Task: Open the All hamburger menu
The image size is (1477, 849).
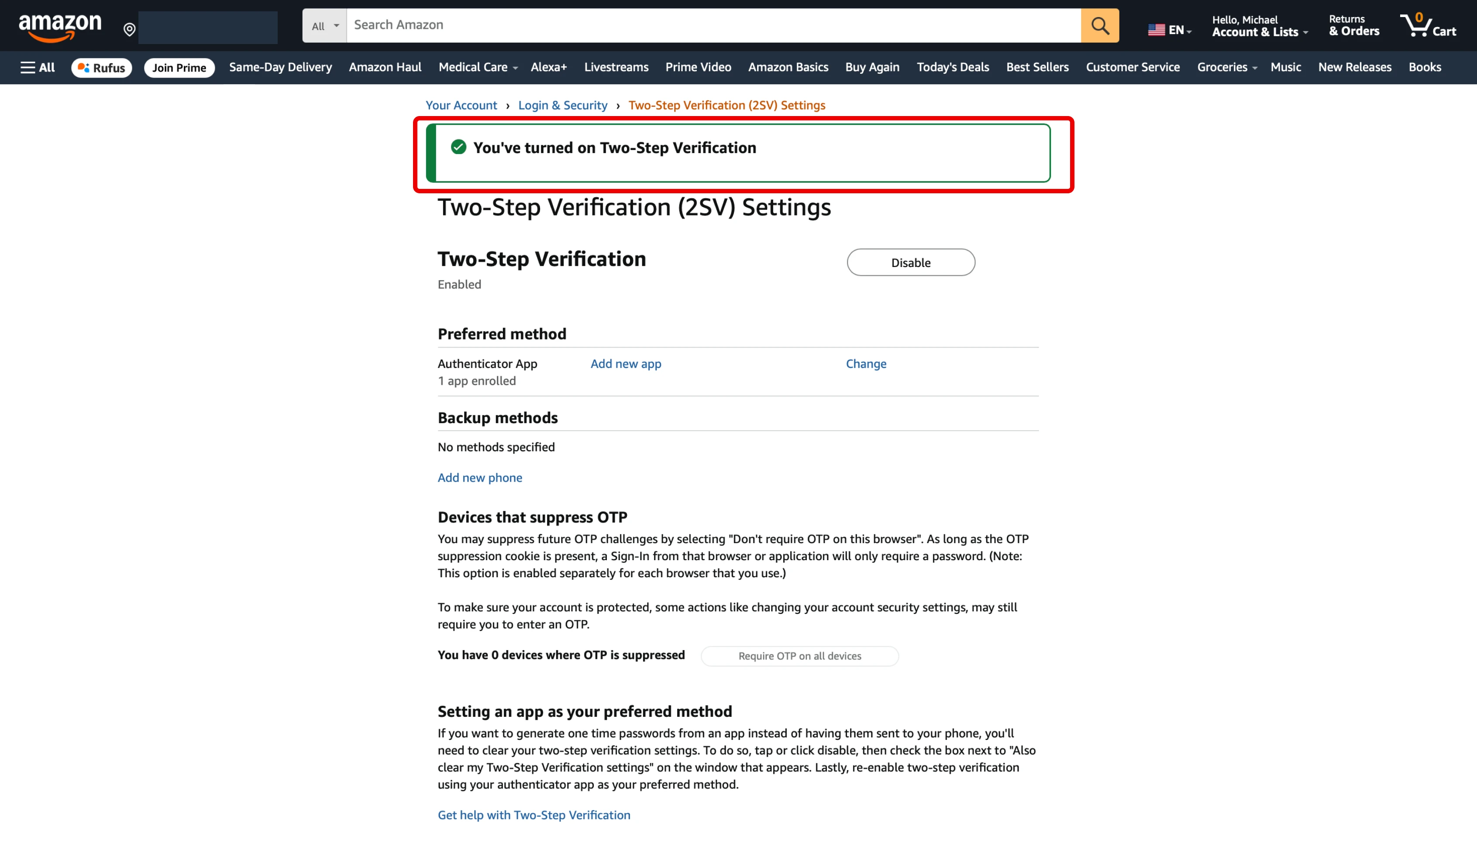Action: (38, 68)
